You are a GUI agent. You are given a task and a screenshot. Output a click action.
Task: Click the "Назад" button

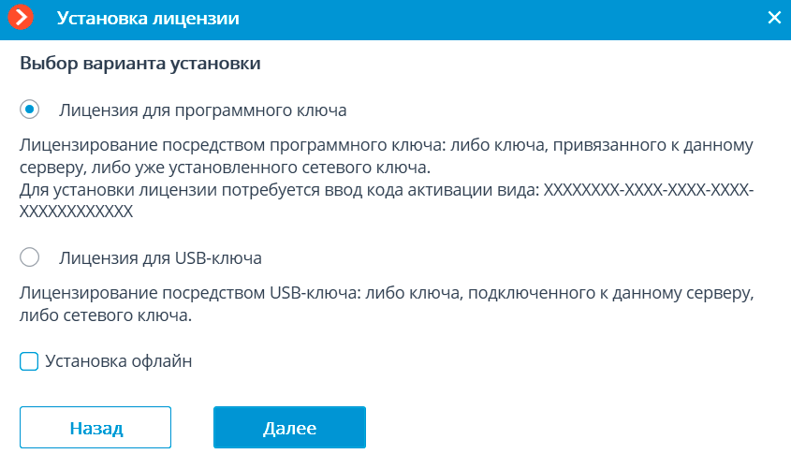[x=95, y=428]
